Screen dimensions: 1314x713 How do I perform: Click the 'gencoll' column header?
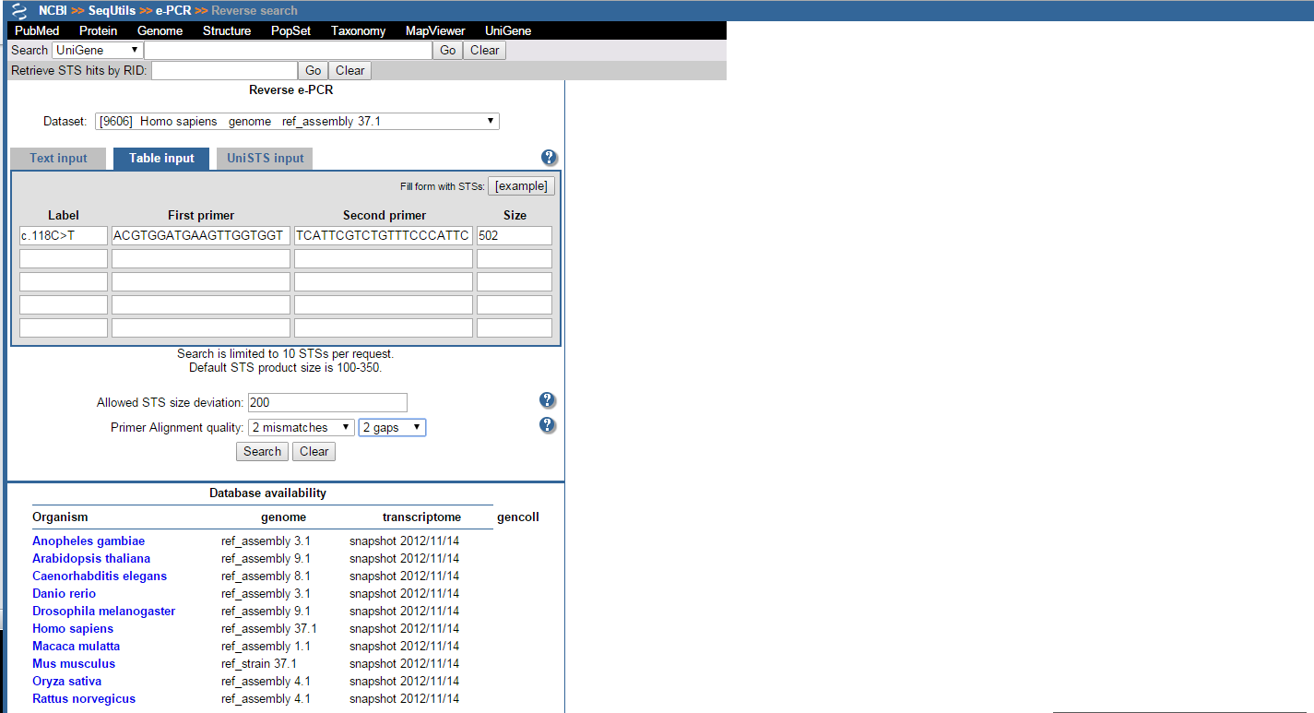point(518,517)
